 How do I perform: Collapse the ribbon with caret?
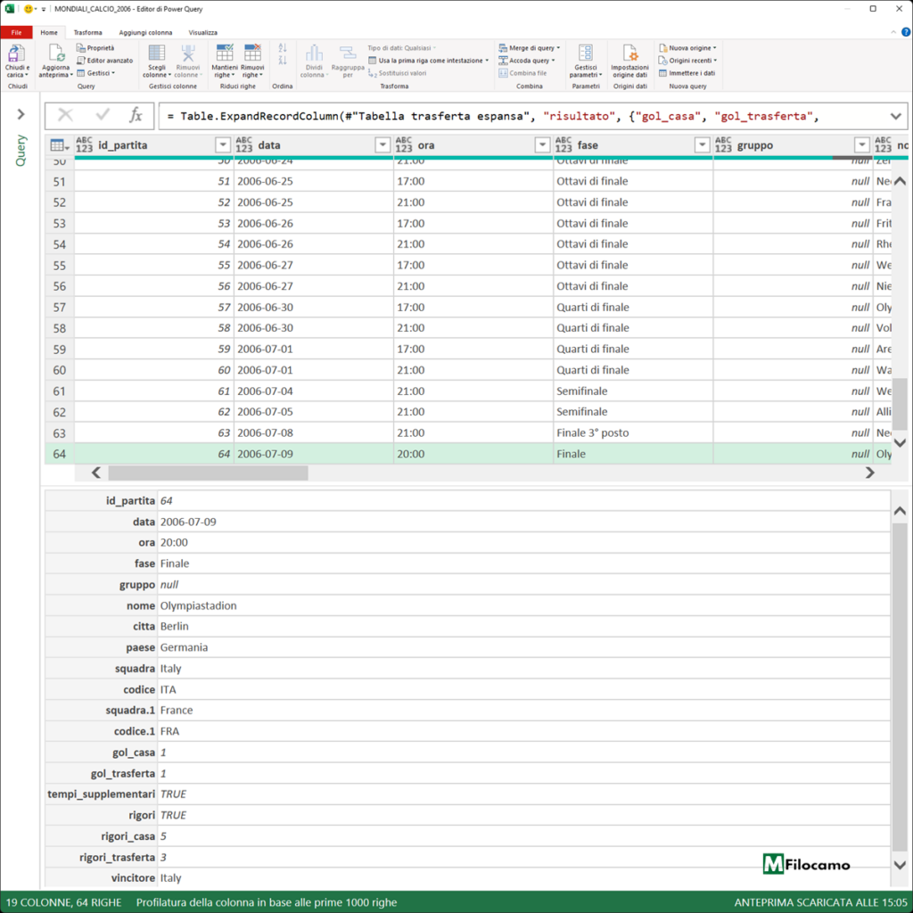(x=893, y=32)
